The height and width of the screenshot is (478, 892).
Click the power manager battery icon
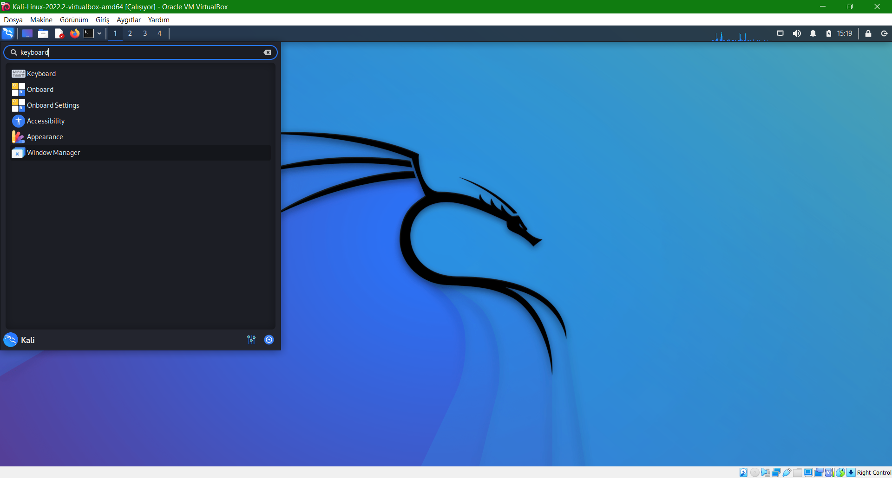click(829, 33)
